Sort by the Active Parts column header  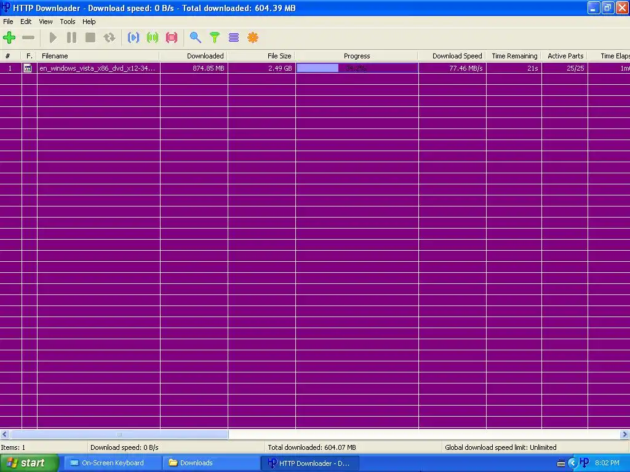coord(565,56)
